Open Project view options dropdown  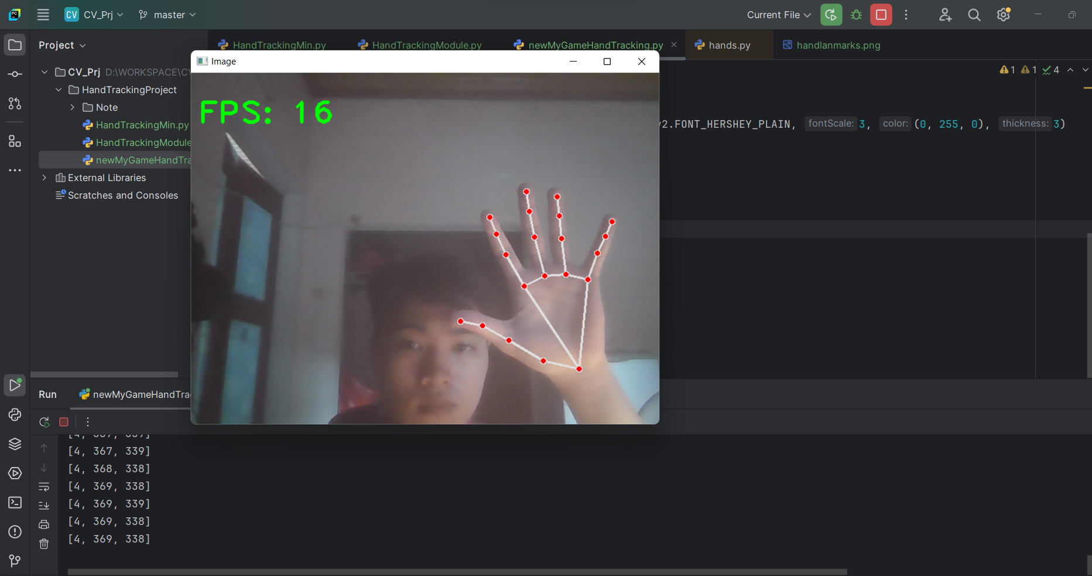click(61, 45)
